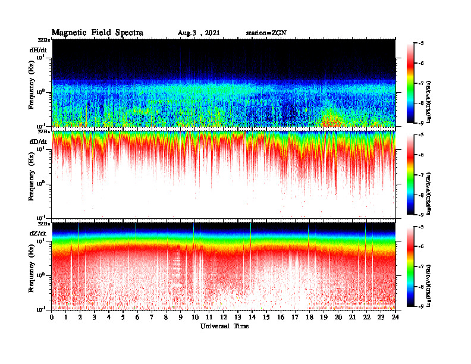Click the "-6" tick on the dZ/dt color bar

point(421,246)
